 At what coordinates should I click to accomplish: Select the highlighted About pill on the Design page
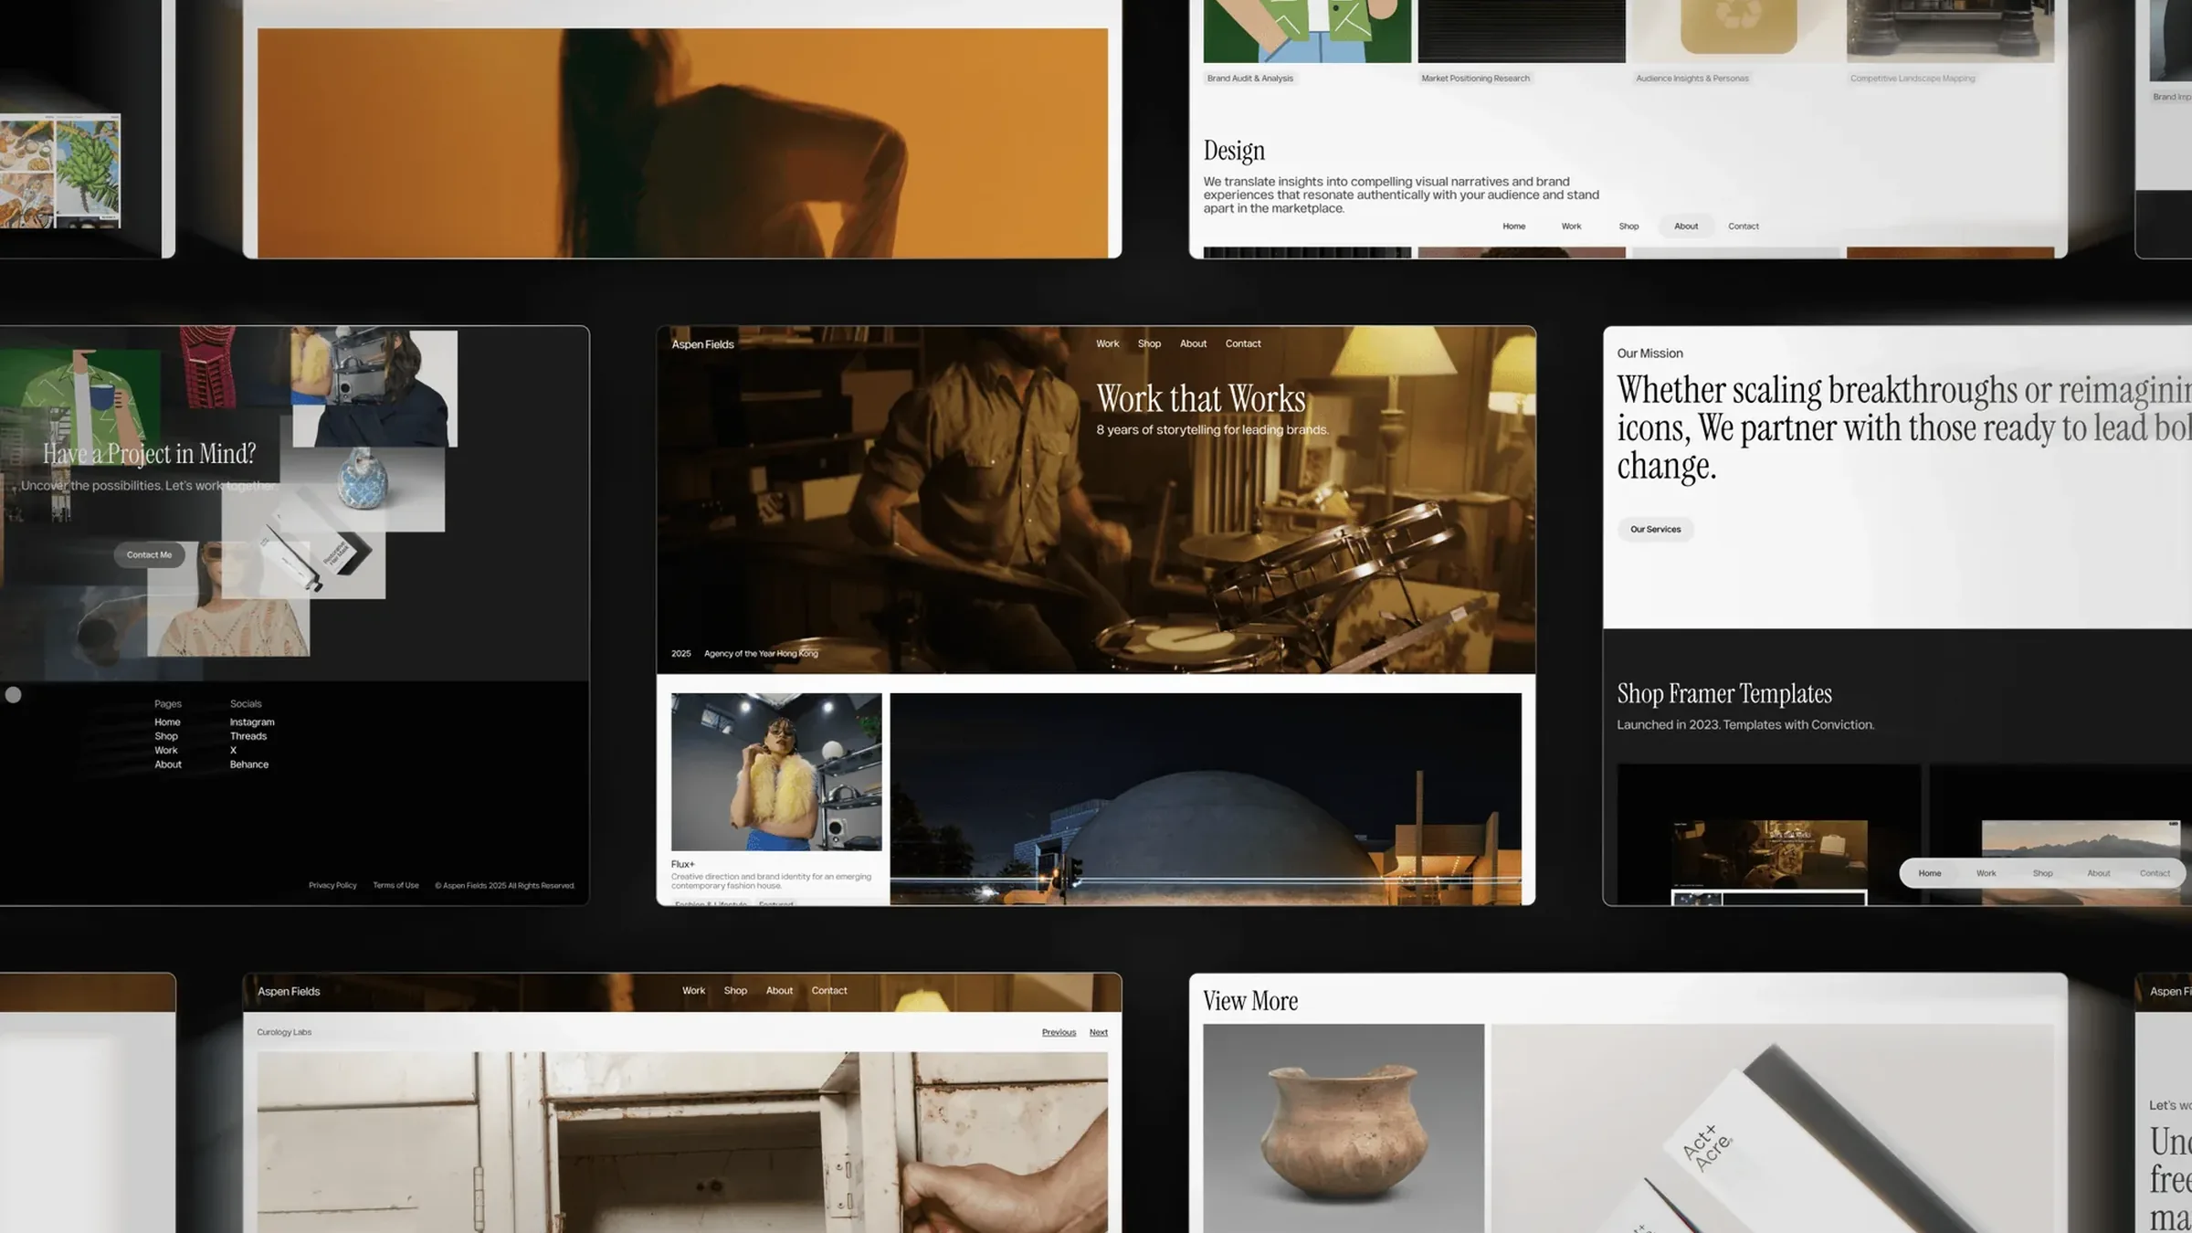(1686, 226)
